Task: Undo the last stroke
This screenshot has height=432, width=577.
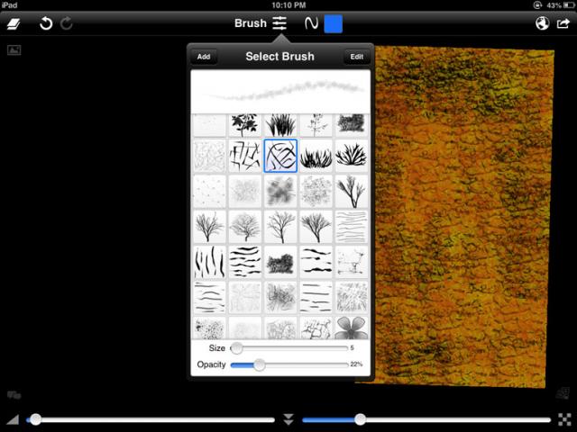Action: (46, 23)
